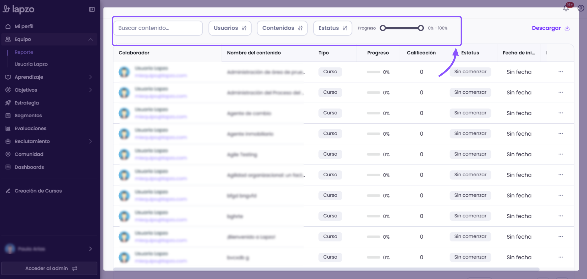Screen dimensions: 587x279
Task: Open the Contenidos filter
Action: pyautogui.click(x=282, y=28)
